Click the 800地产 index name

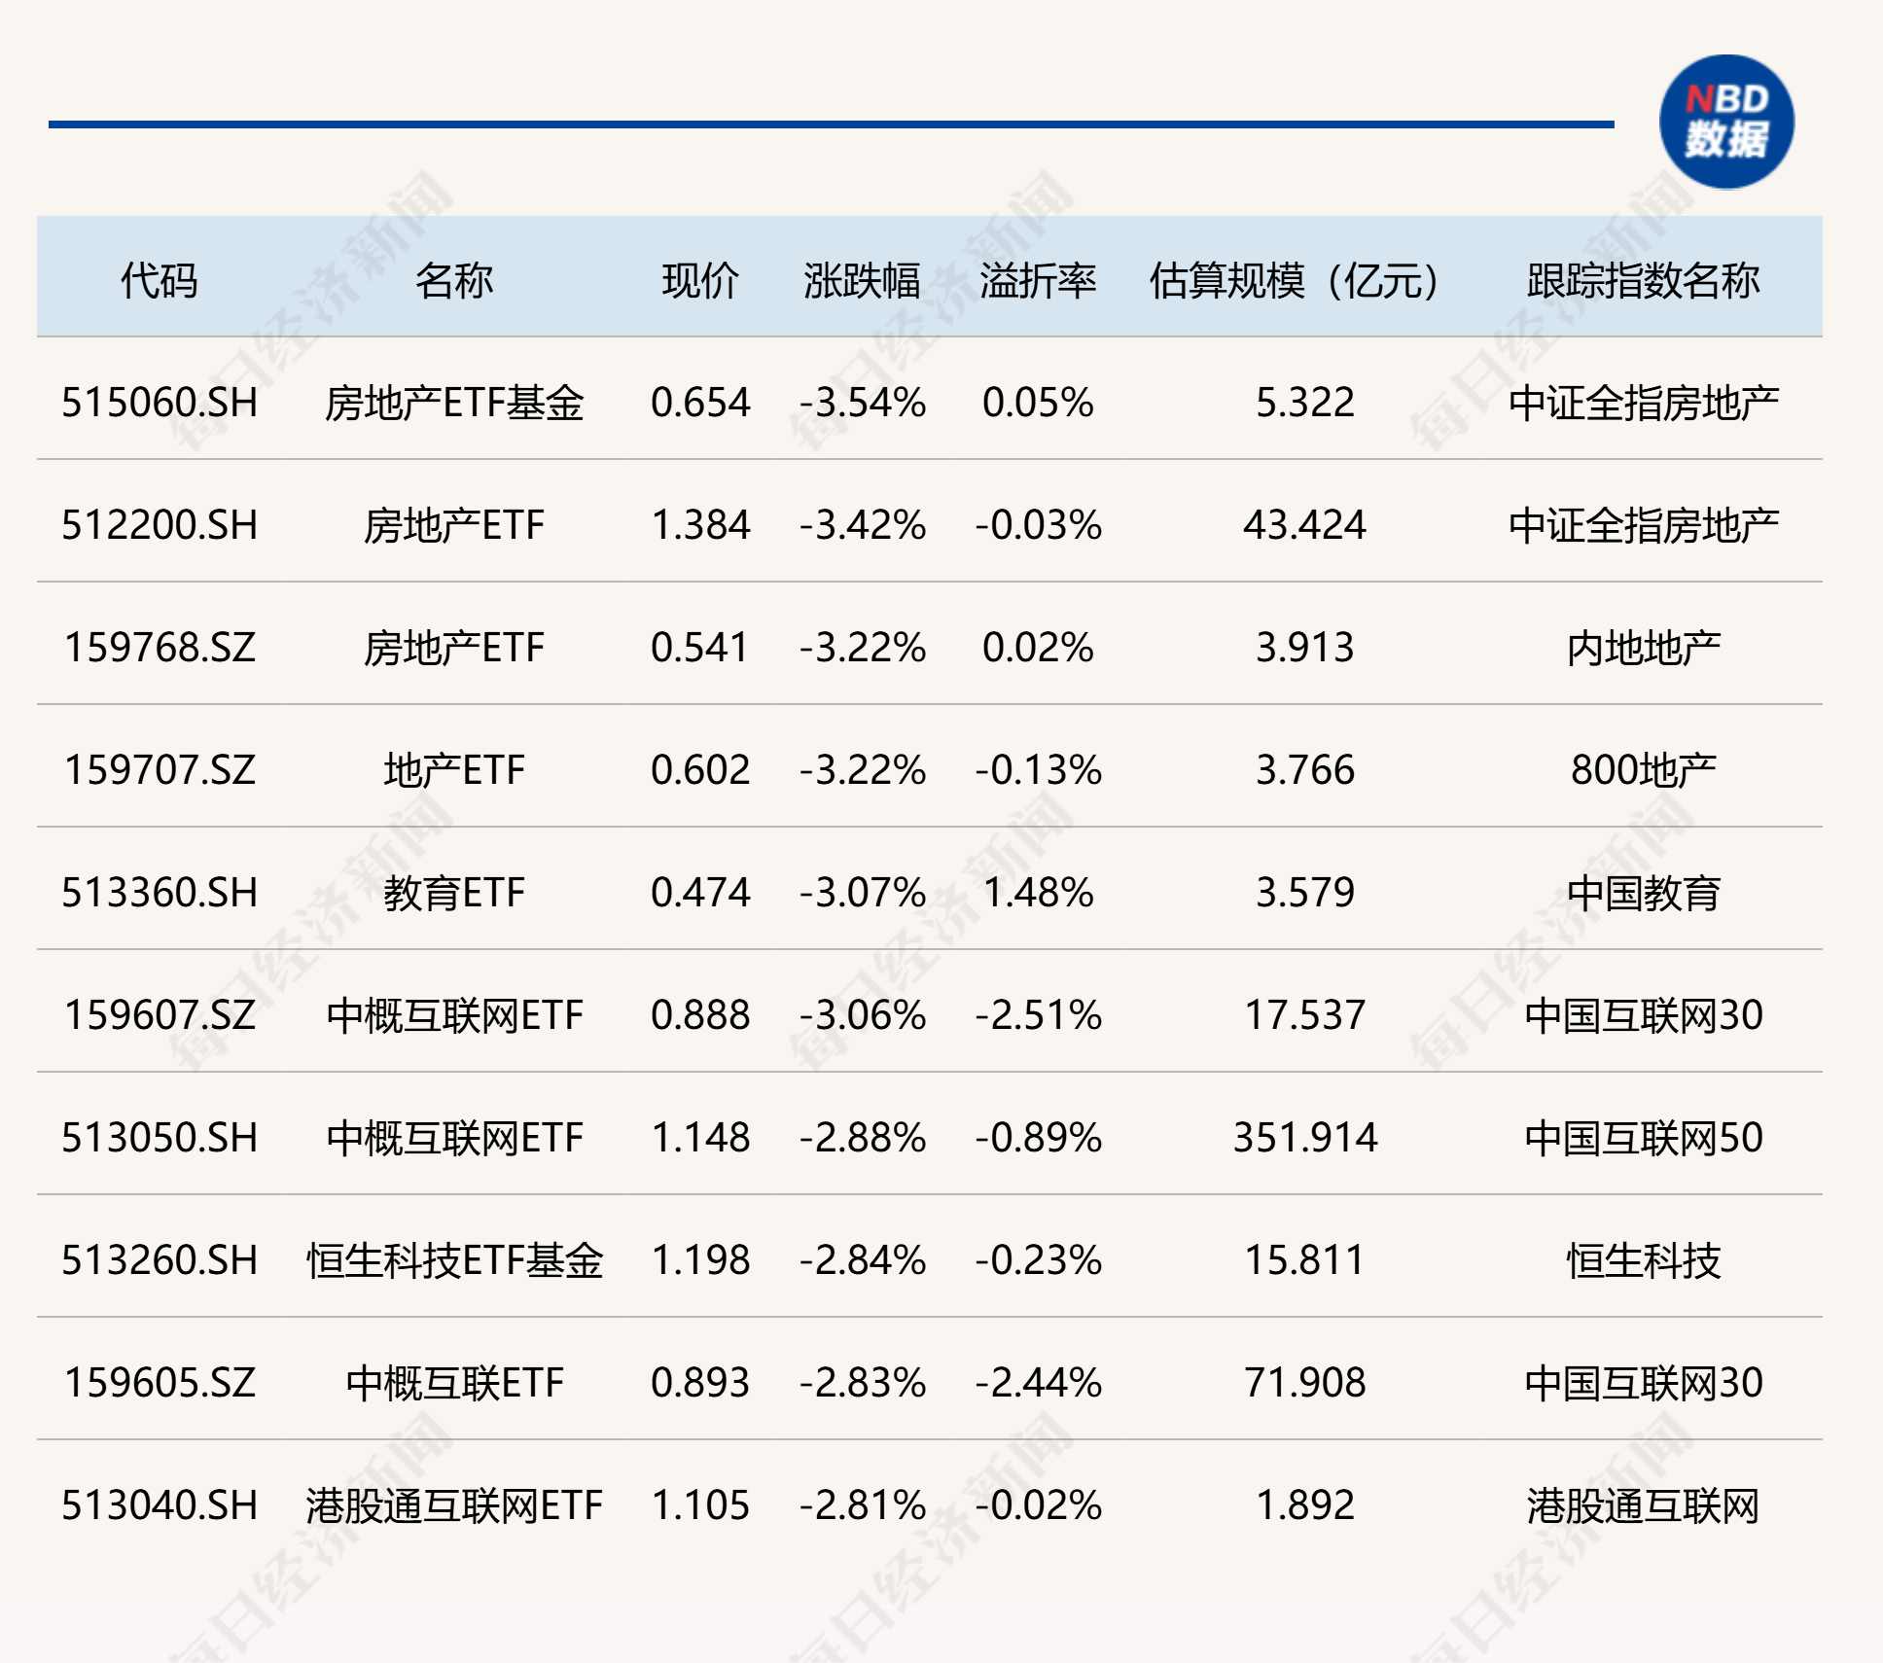click(1643, 770)
